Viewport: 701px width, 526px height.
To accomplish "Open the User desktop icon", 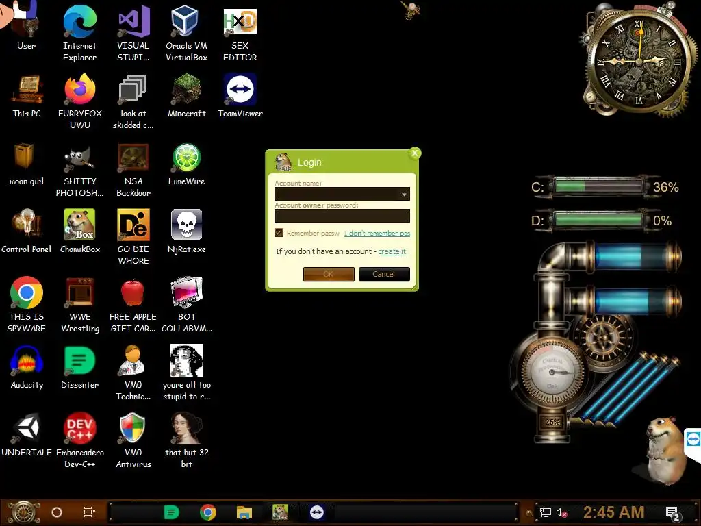I will tap(26, 27).
